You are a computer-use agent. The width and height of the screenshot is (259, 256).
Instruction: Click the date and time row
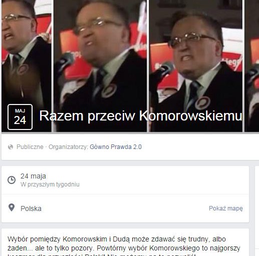[x=125, y=180]
